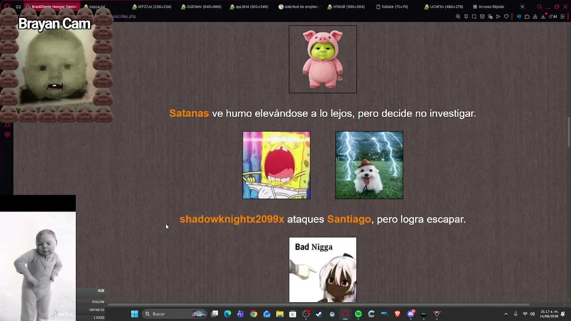Click the anime character meme image
The width and height of the screenshot is (571, 321).
(323, 270)
